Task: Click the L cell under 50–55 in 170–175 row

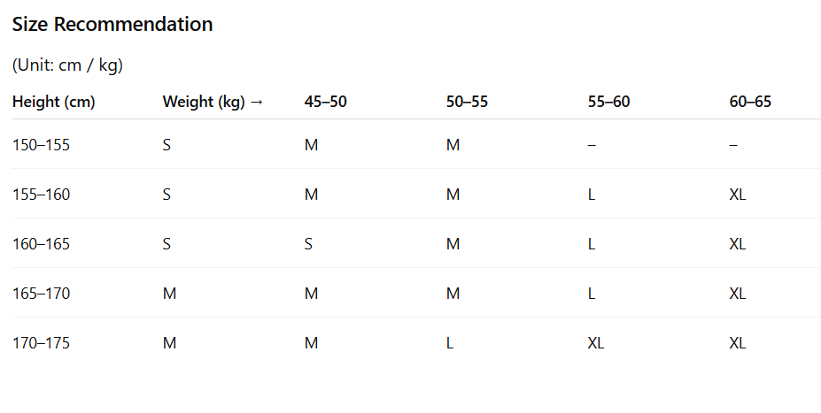Action: [450, 343]
